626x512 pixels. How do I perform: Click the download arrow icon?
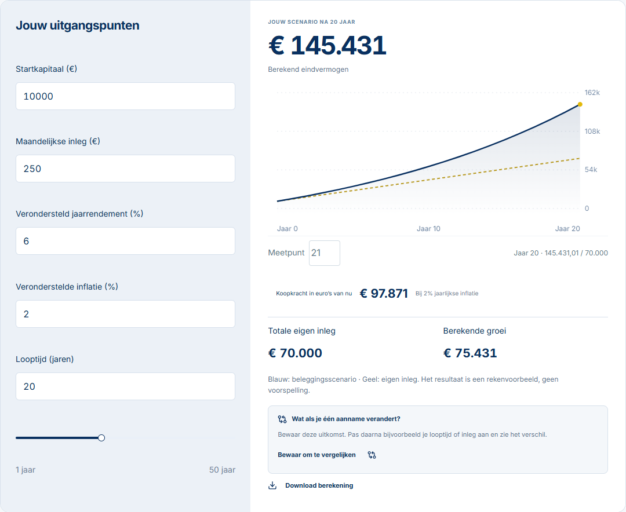[272, 485]
